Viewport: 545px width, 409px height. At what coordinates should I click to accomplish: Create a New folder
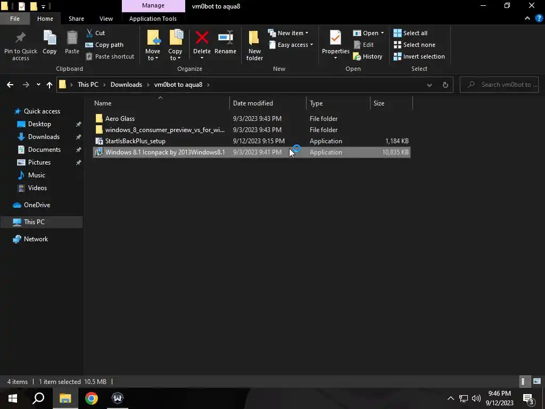point(254,46)
